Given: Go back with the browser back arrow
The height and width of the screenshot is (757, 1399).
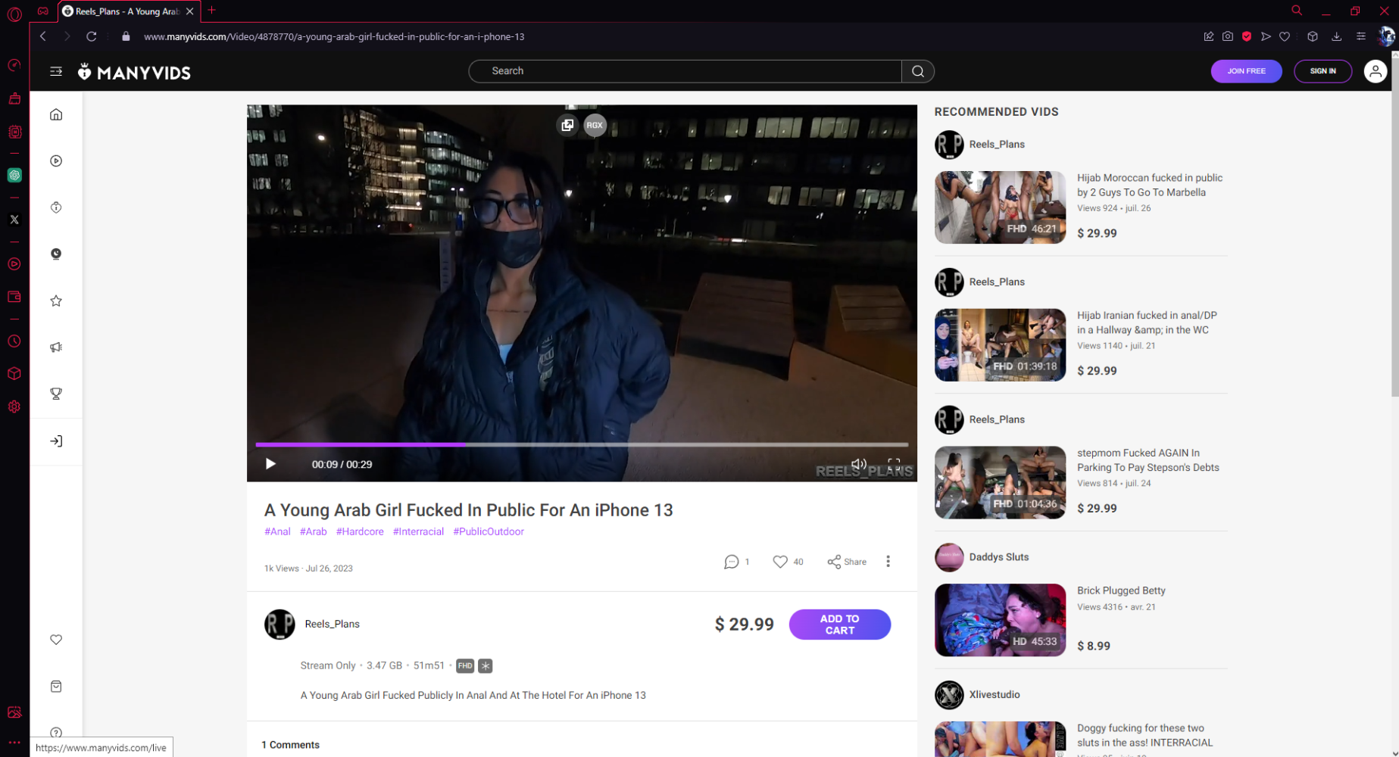Looking at the screenshot, I should (43, 36).
